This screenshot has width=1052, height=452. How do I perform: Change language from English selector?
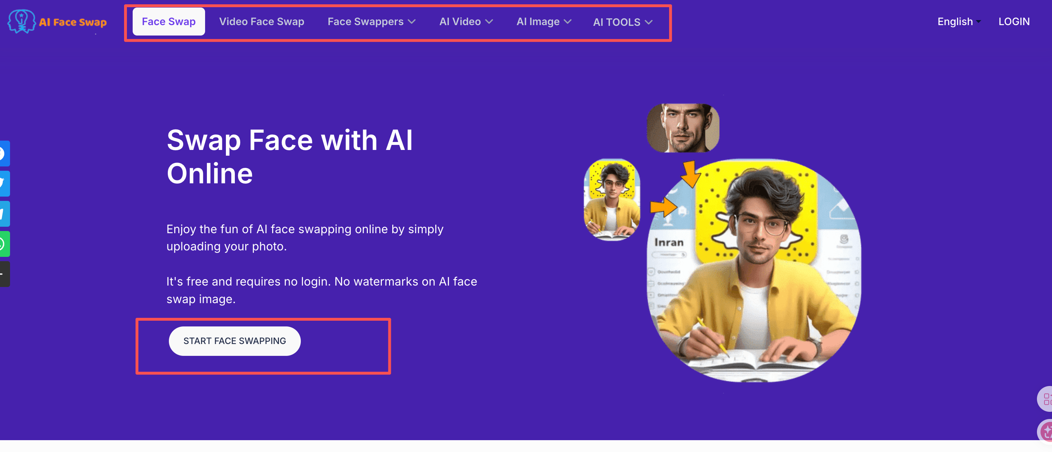pos(958,22)
